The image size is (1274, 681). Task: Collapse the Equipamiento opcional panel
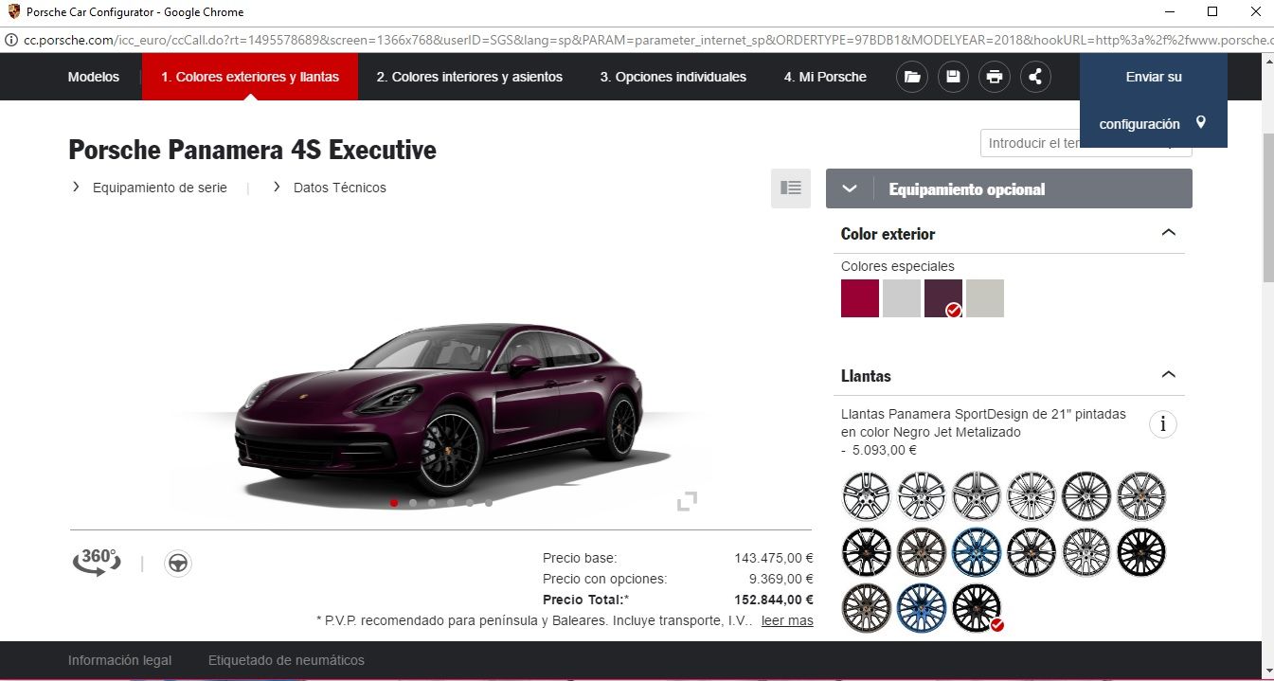(850, 188)
